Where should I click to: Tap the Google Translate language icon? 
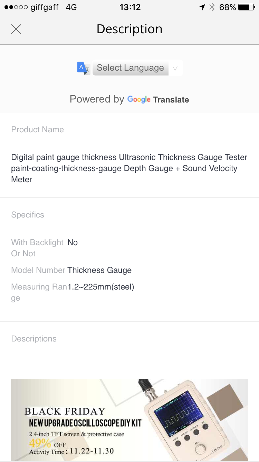pyautogui.click(x=83, y=68)
